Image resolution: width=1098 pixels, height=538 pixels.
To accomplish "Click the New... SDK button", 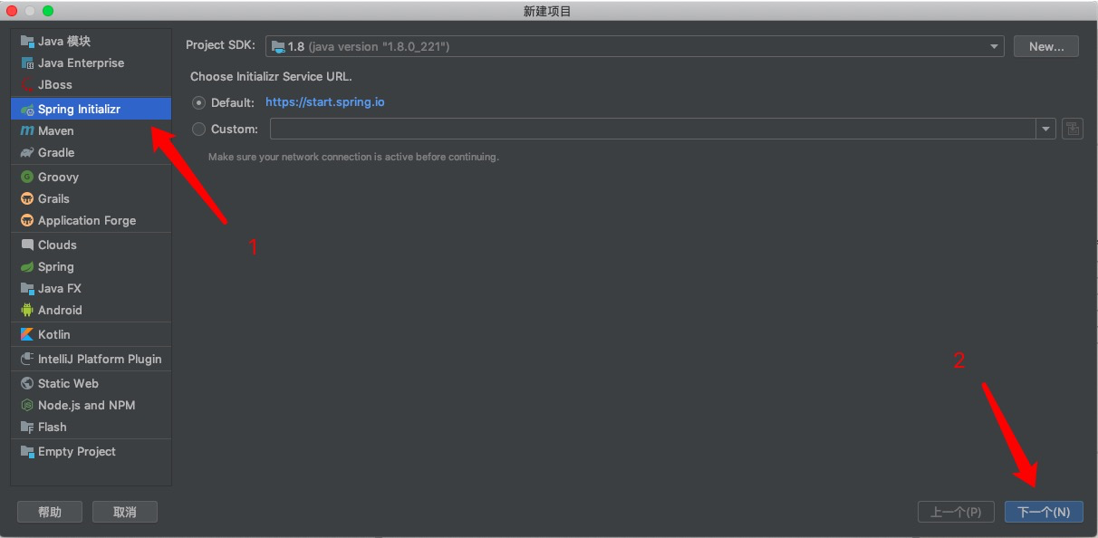I will click(1046, 46).
